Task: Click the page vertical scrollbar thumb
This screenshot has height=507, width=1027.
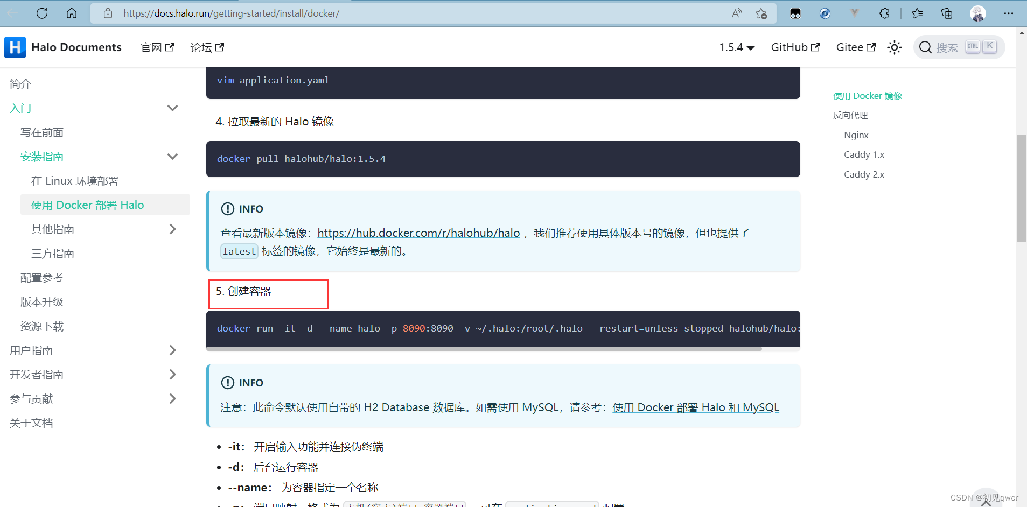Action: click(1021, 188)
